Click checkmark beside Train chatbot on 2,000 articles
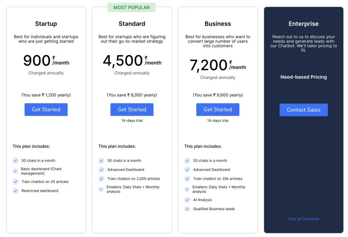 click(x=101, y=179)
